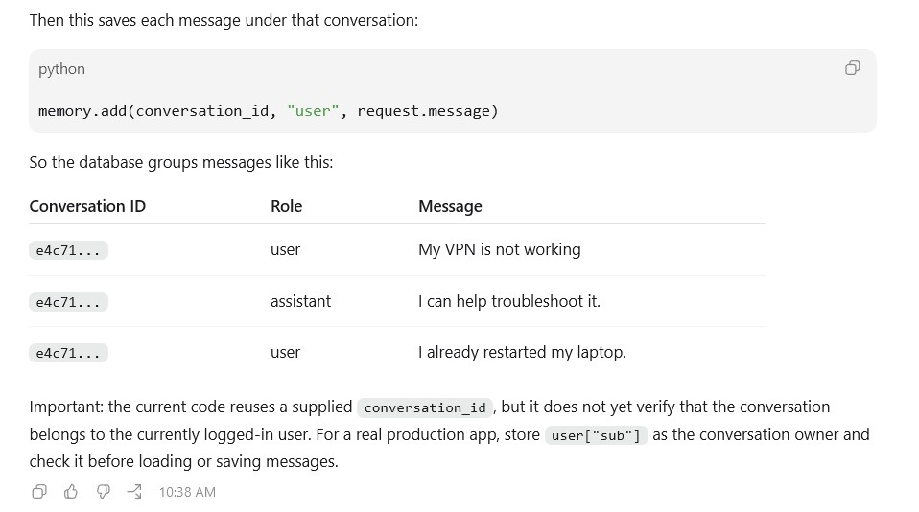Viewport: 919px width, 512px height.
Task: Copy the python code block
Action: pyautogui.click(x=852, y=68)
